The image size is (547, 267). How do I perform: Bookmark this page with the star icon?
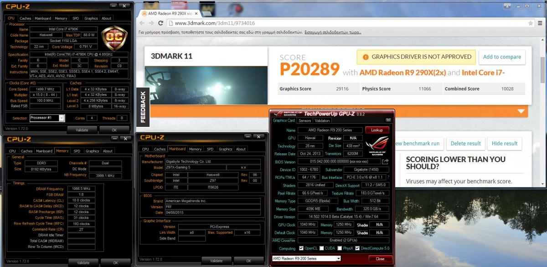click(x=530, y=23)
